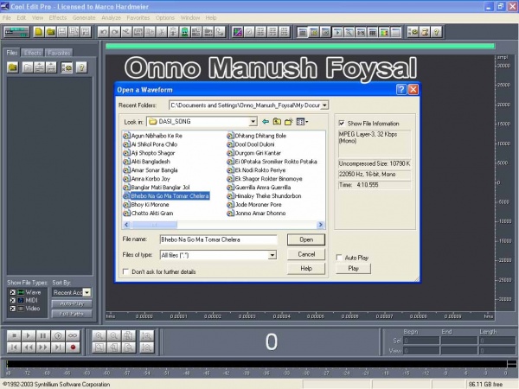Click the Pause transport button

(43, 335)
